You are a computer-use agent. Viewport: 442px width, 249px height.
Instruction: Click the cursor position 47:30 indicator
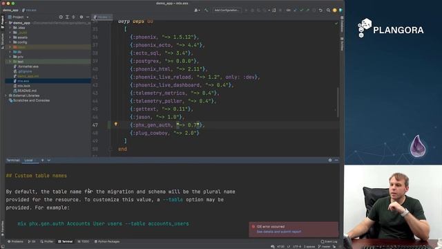click(280, 246)
